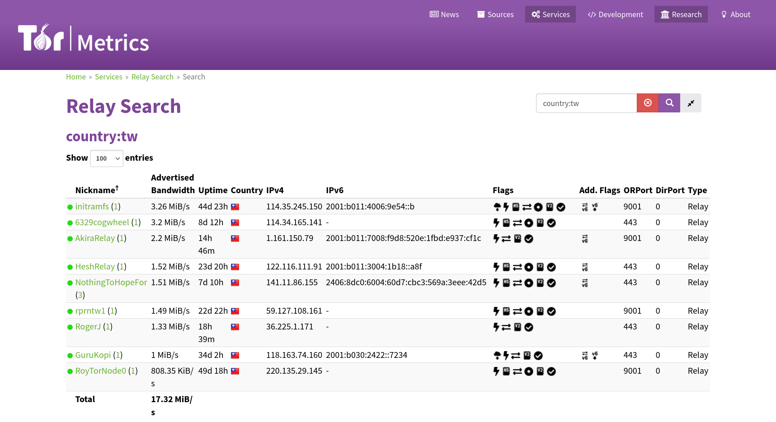Image resolution: width=776 pixels, height=422 pixels.
Task: Click the search box containing country:tw
Action: 586,103
